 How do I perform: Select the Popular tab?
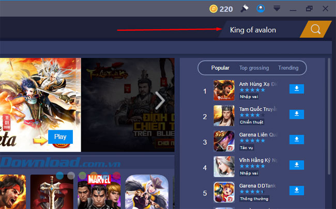[x=220, y=68]
